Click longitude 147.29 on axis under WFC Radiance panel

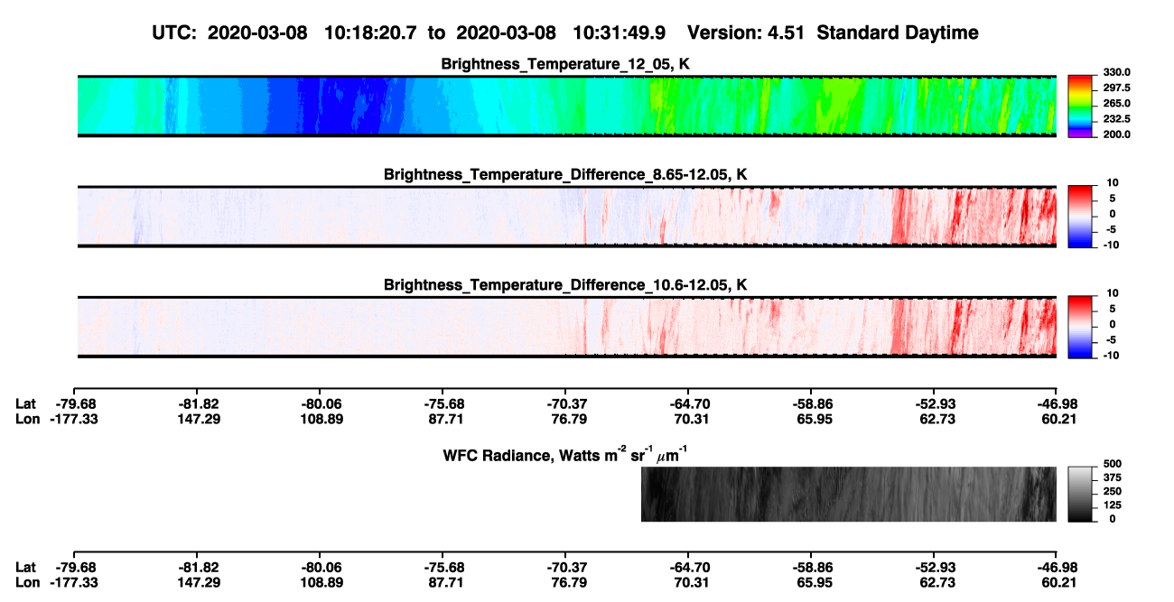point(199,583)
